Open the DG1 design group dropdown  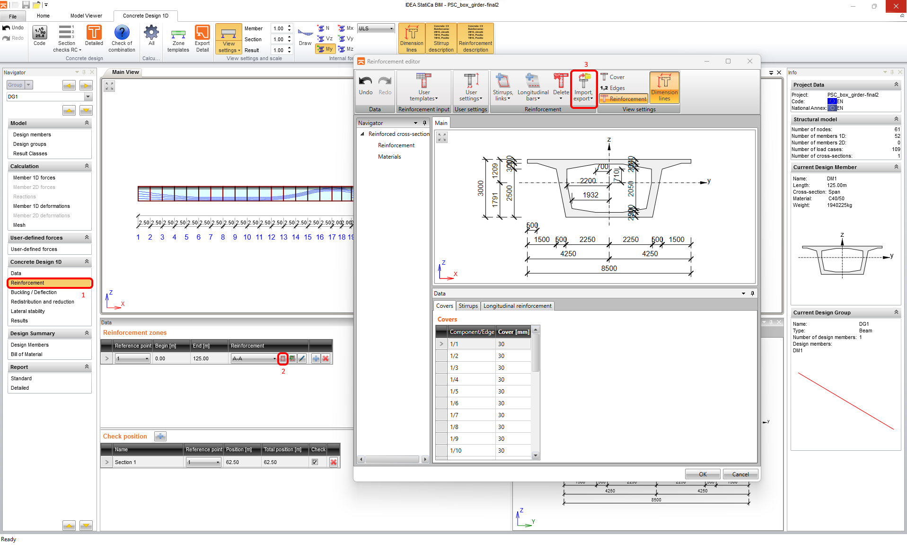(88, 97)
